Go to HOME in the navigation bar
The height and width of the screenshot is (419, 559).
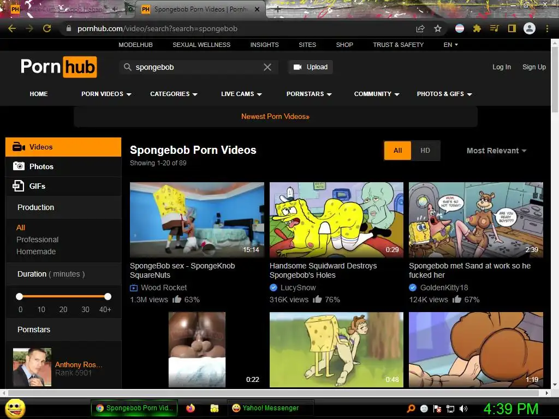coord(39,94)
